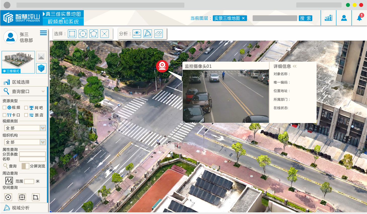Click the yellow window control dot
367x214 pixels.
(x=354, y=5)
